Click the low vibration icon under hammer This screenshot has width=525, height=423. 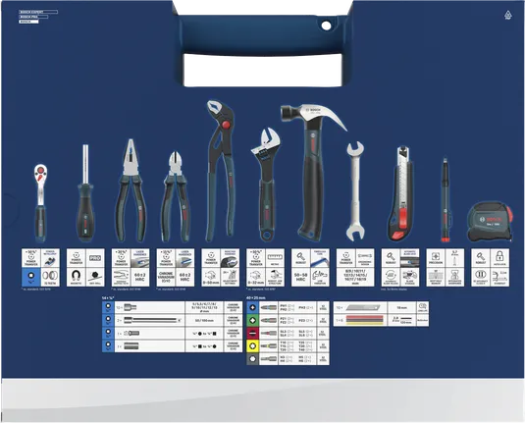(320, 277)
